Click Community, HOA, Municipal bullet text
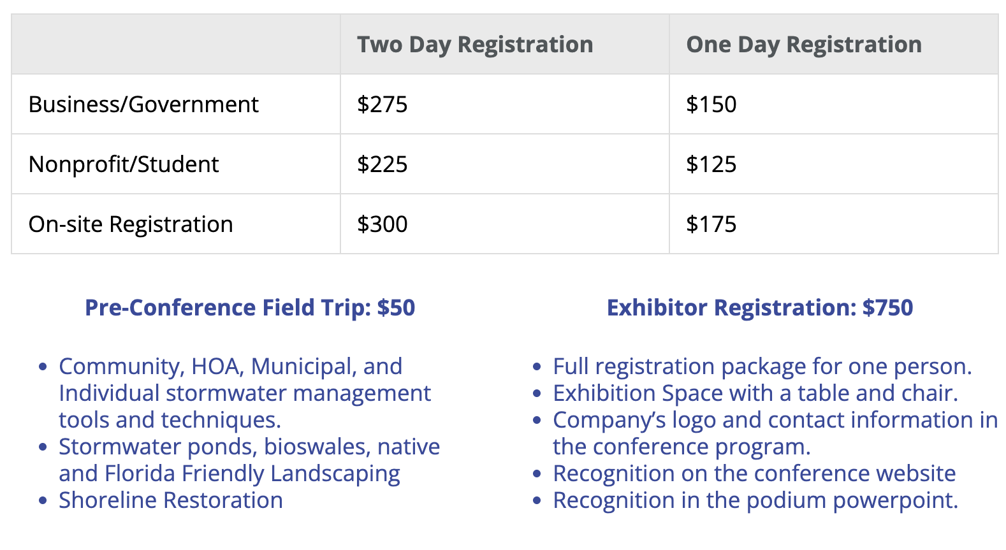The height and width of the screenshot is (550, 1006). pos(245,393)
